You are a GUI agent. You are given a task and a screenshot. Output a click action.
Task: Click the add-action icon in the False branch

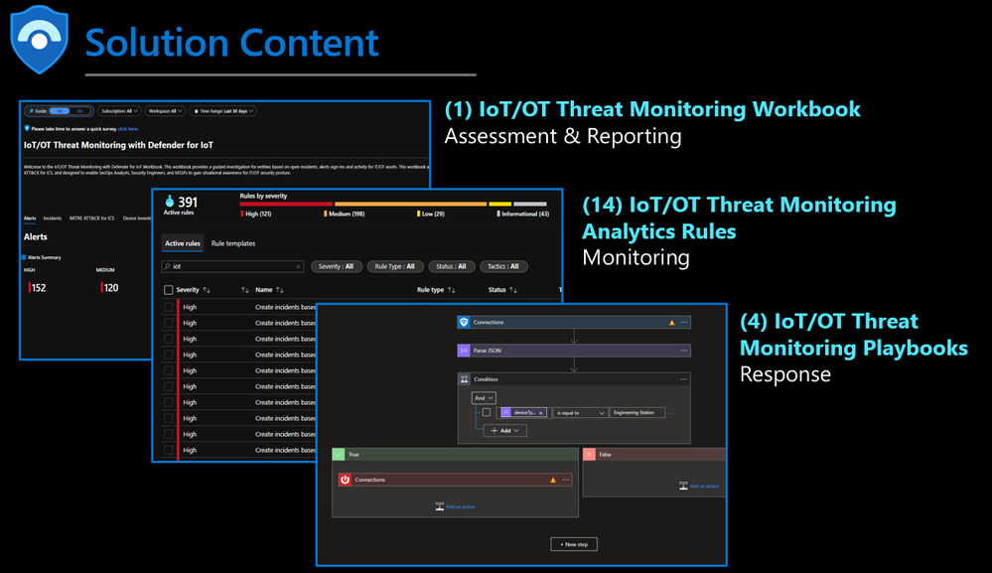click(x=683, y=486)
